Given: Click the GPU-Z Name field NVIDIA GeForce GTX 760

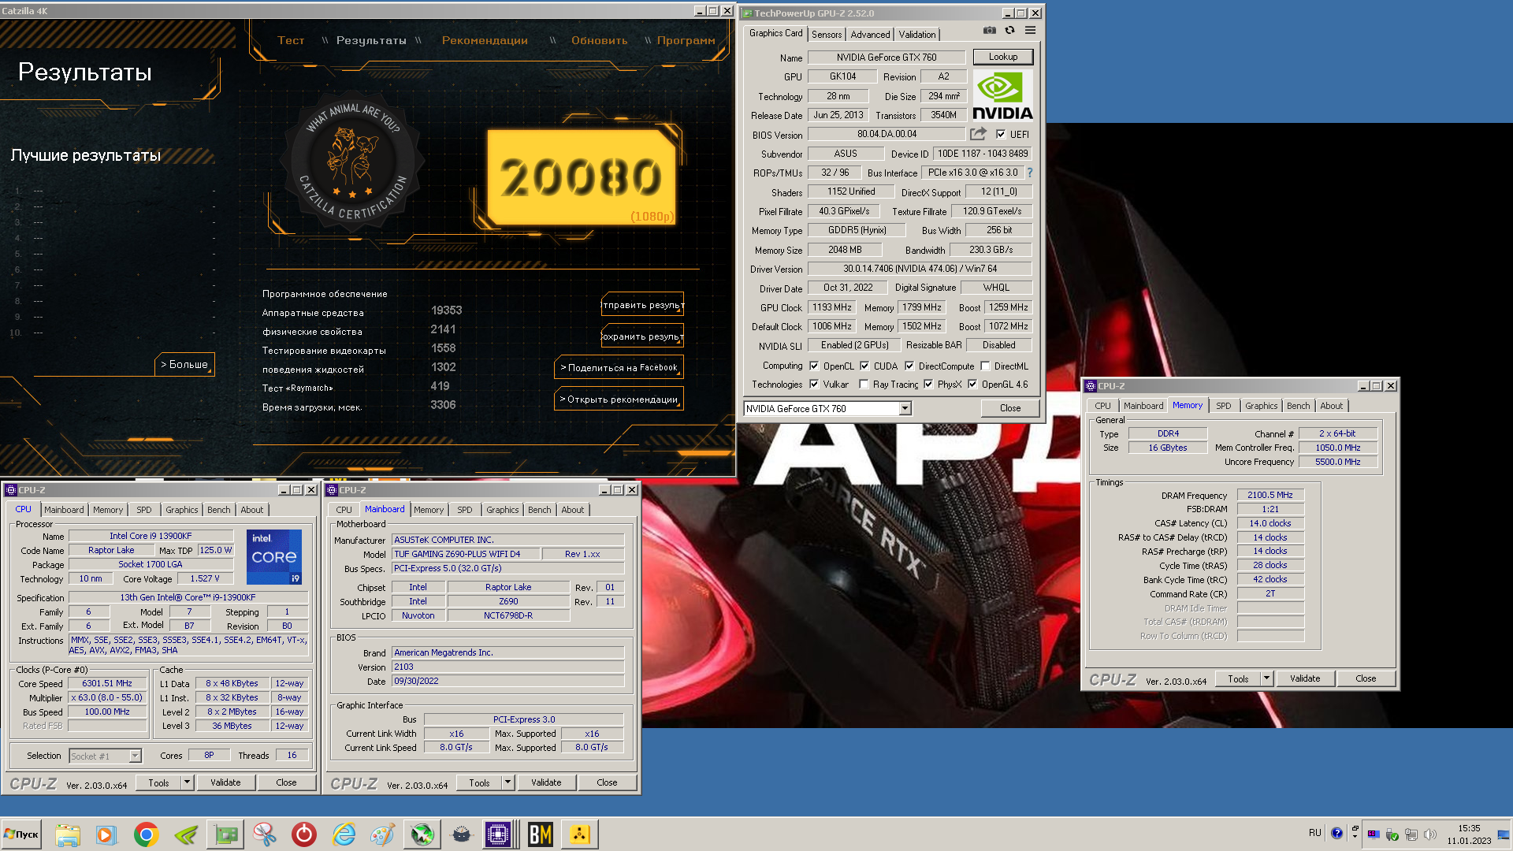Looking at the screenshot, I should tap(887, 58).
